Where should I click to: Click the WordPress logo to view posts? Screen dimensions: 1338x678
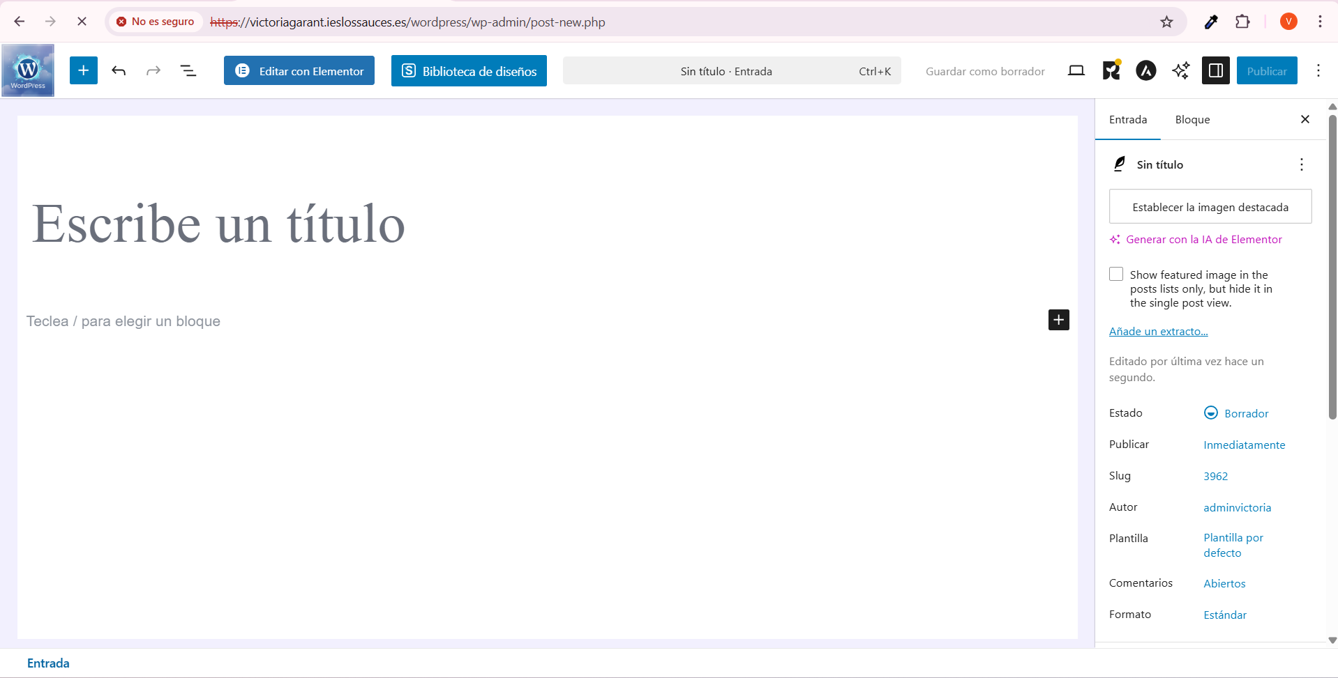tap(28, 70)
